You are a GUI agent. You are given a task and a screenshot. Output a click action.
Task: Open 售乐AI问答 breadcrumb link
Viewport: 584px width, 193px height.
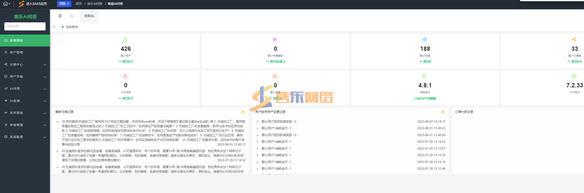95,4
